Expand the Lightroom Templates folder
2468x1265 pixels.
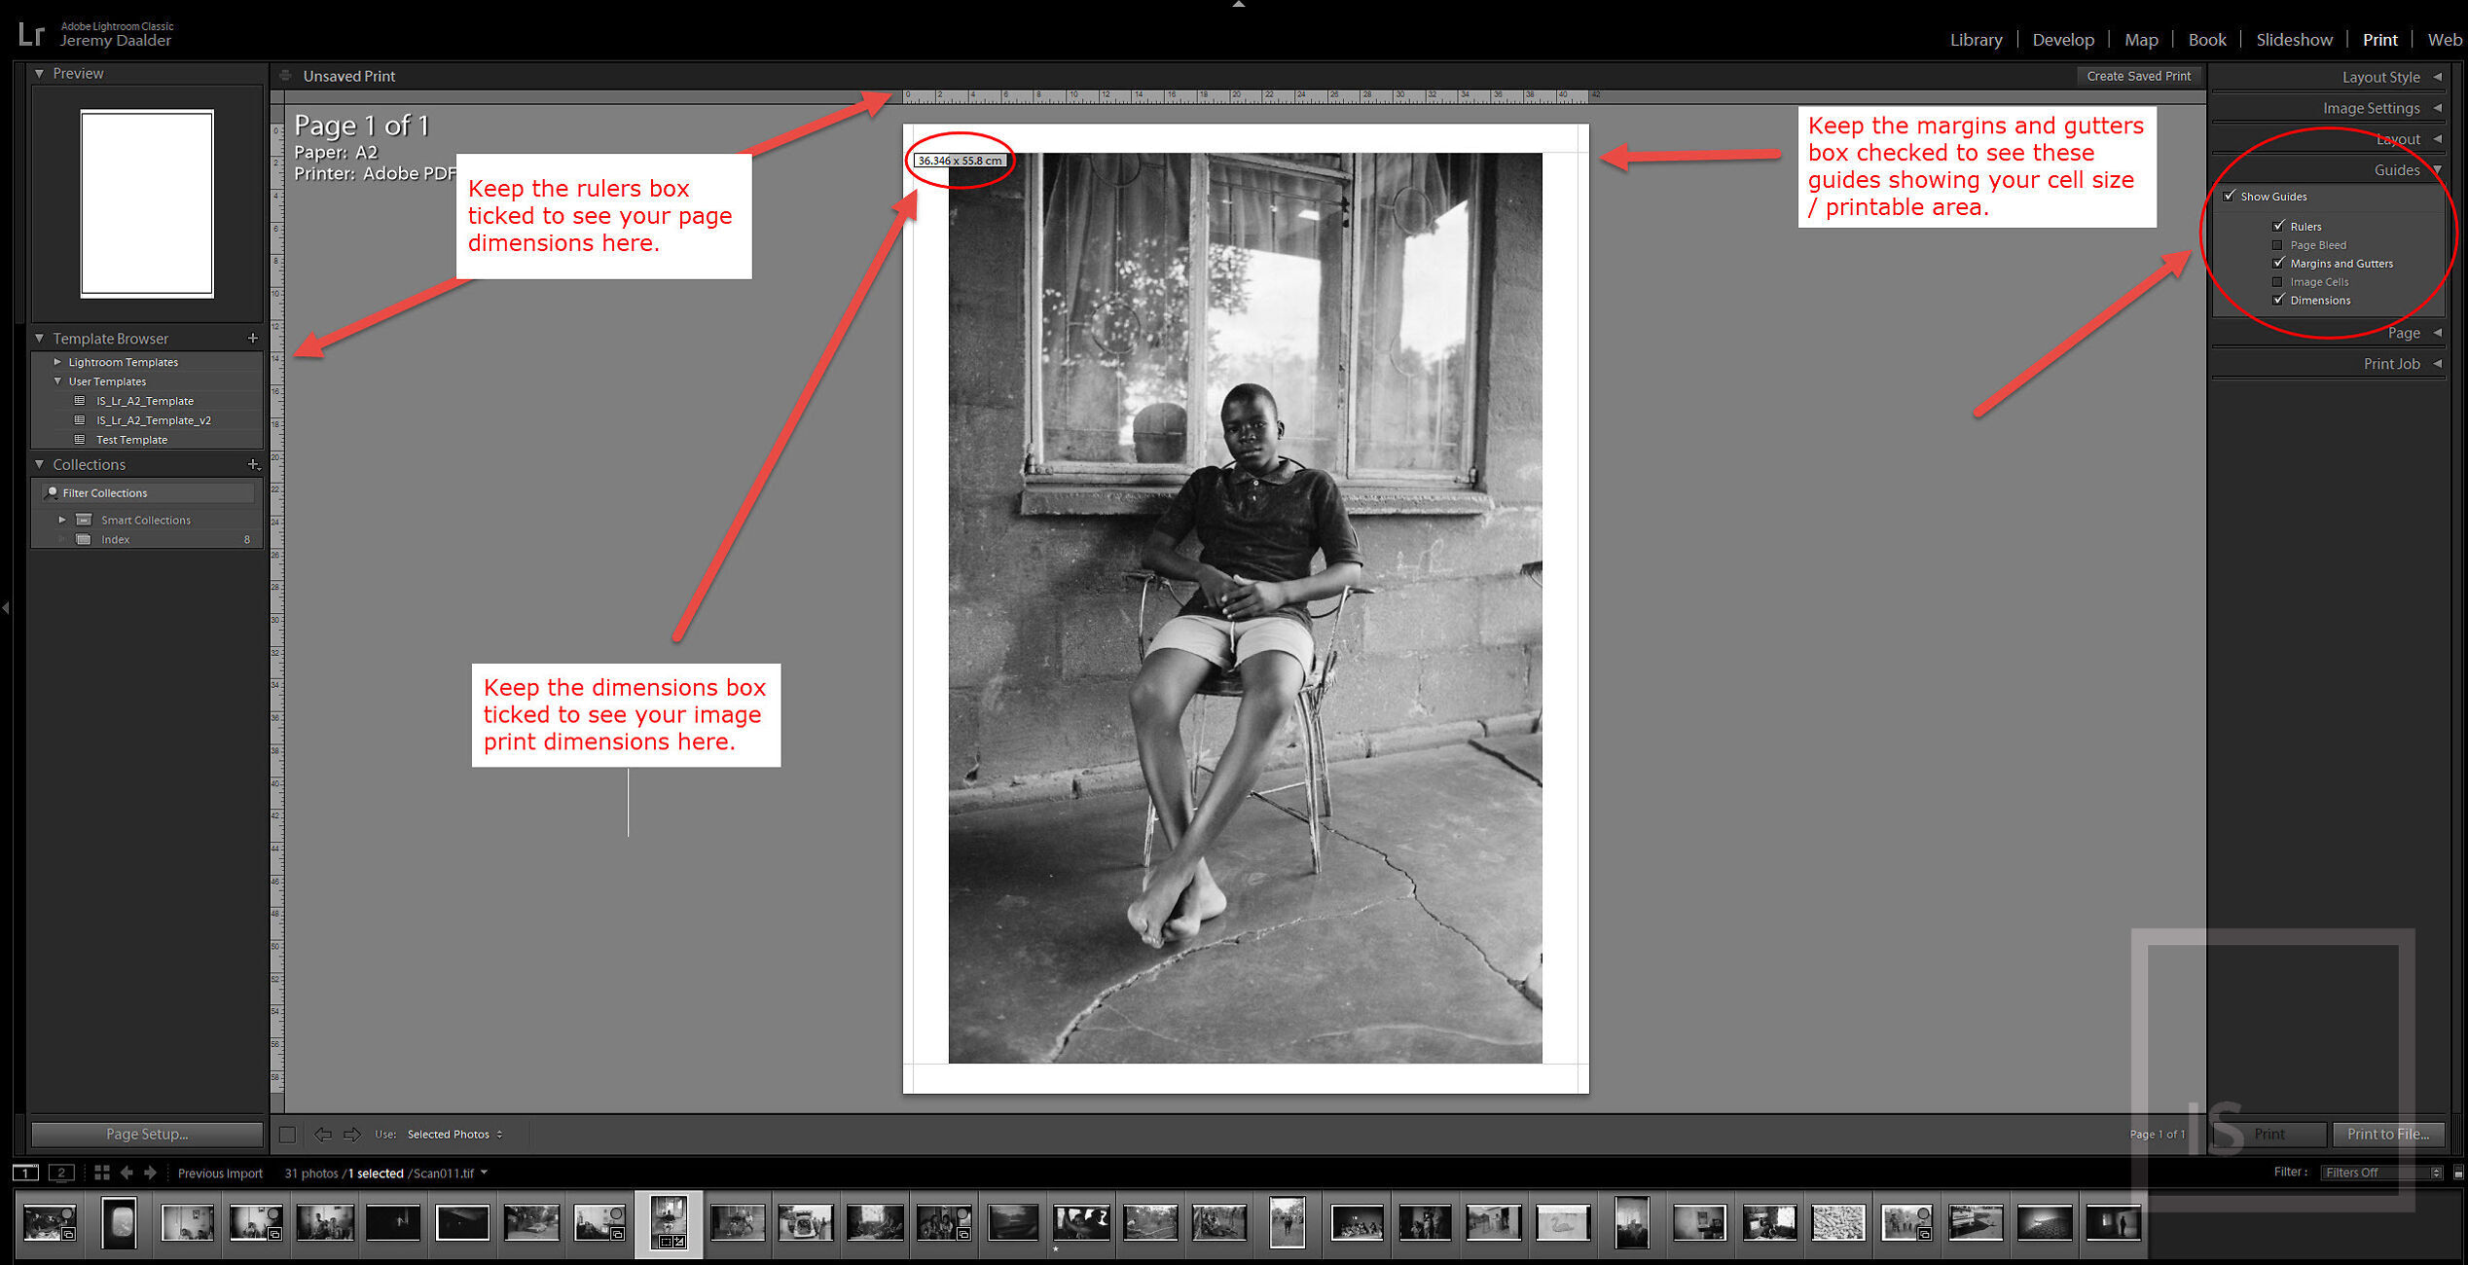pyautogui.click(x=57, y=362)
